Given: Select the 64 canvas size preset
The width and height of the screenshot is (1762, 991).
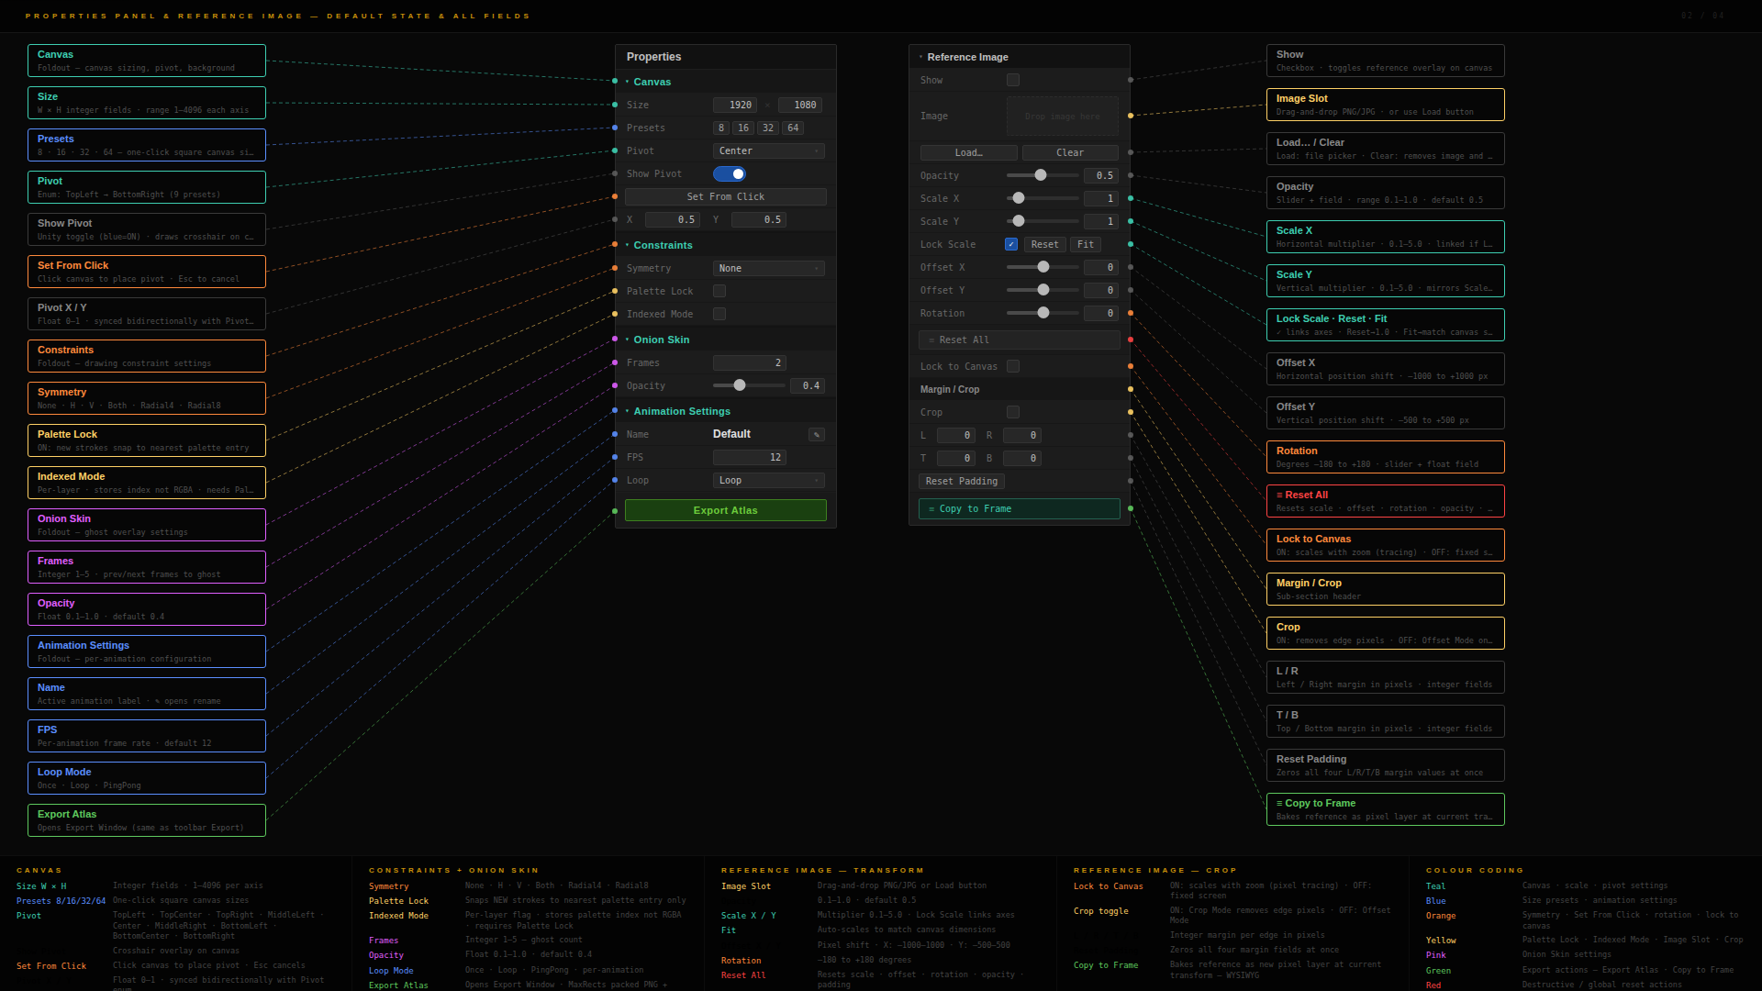Looking at the screenshot, I should [x=793, y=128].
